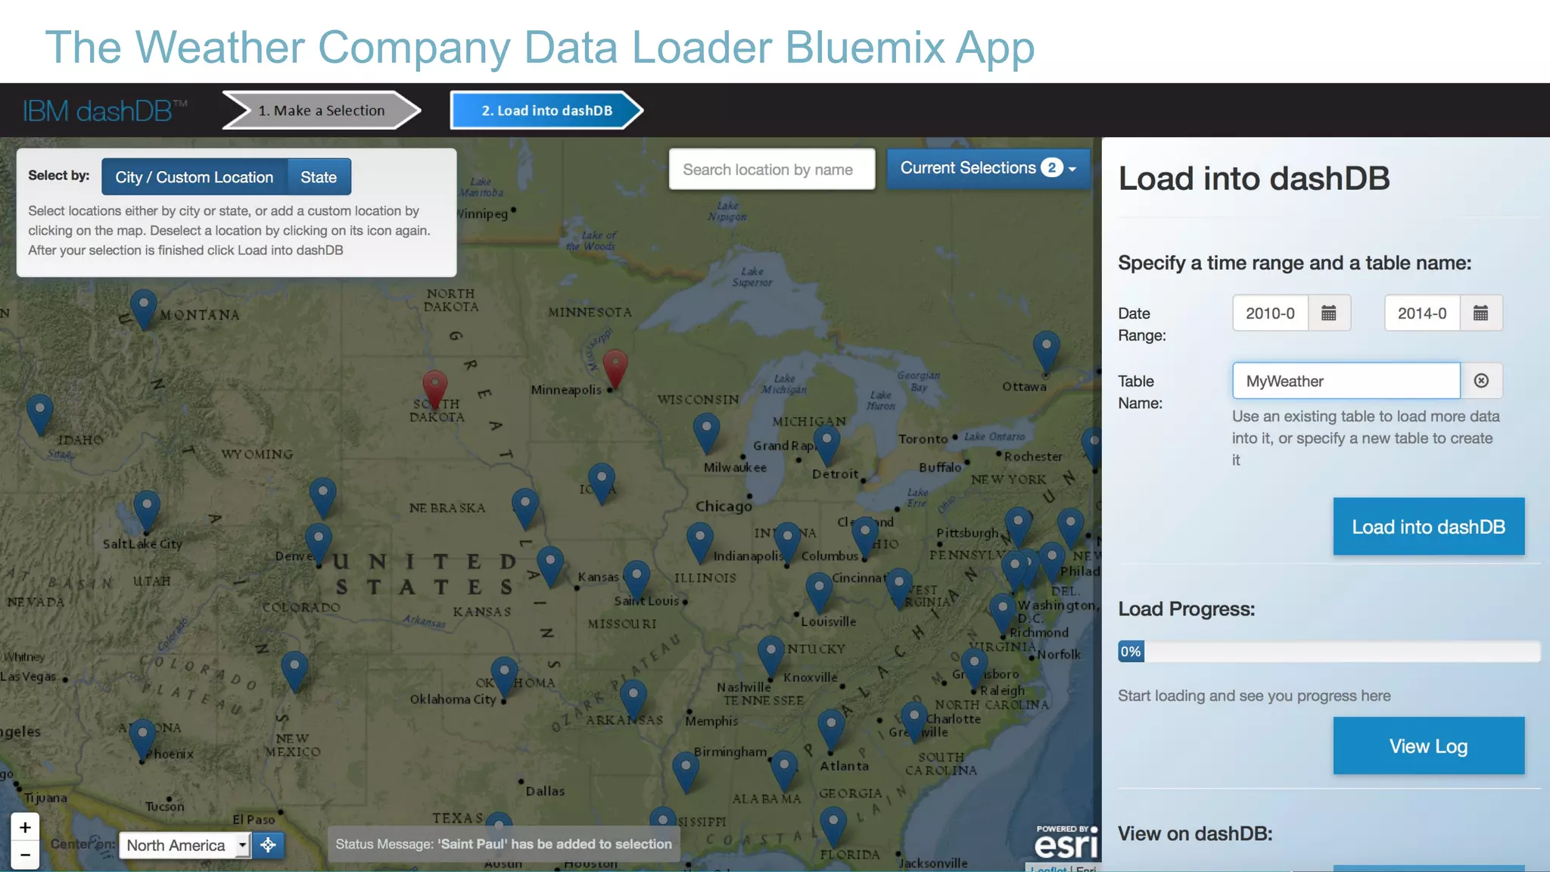Switch selection mode to State
The image size is (1550, 872).
pos(319,177)
